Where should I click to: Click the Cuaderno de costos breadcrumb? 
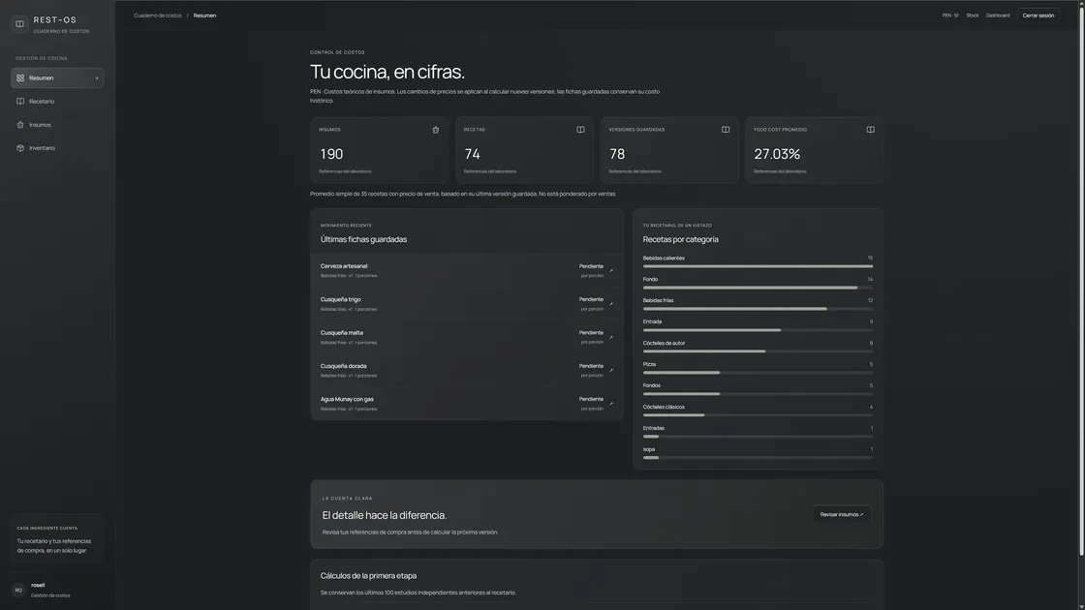(x=158, y=15)
